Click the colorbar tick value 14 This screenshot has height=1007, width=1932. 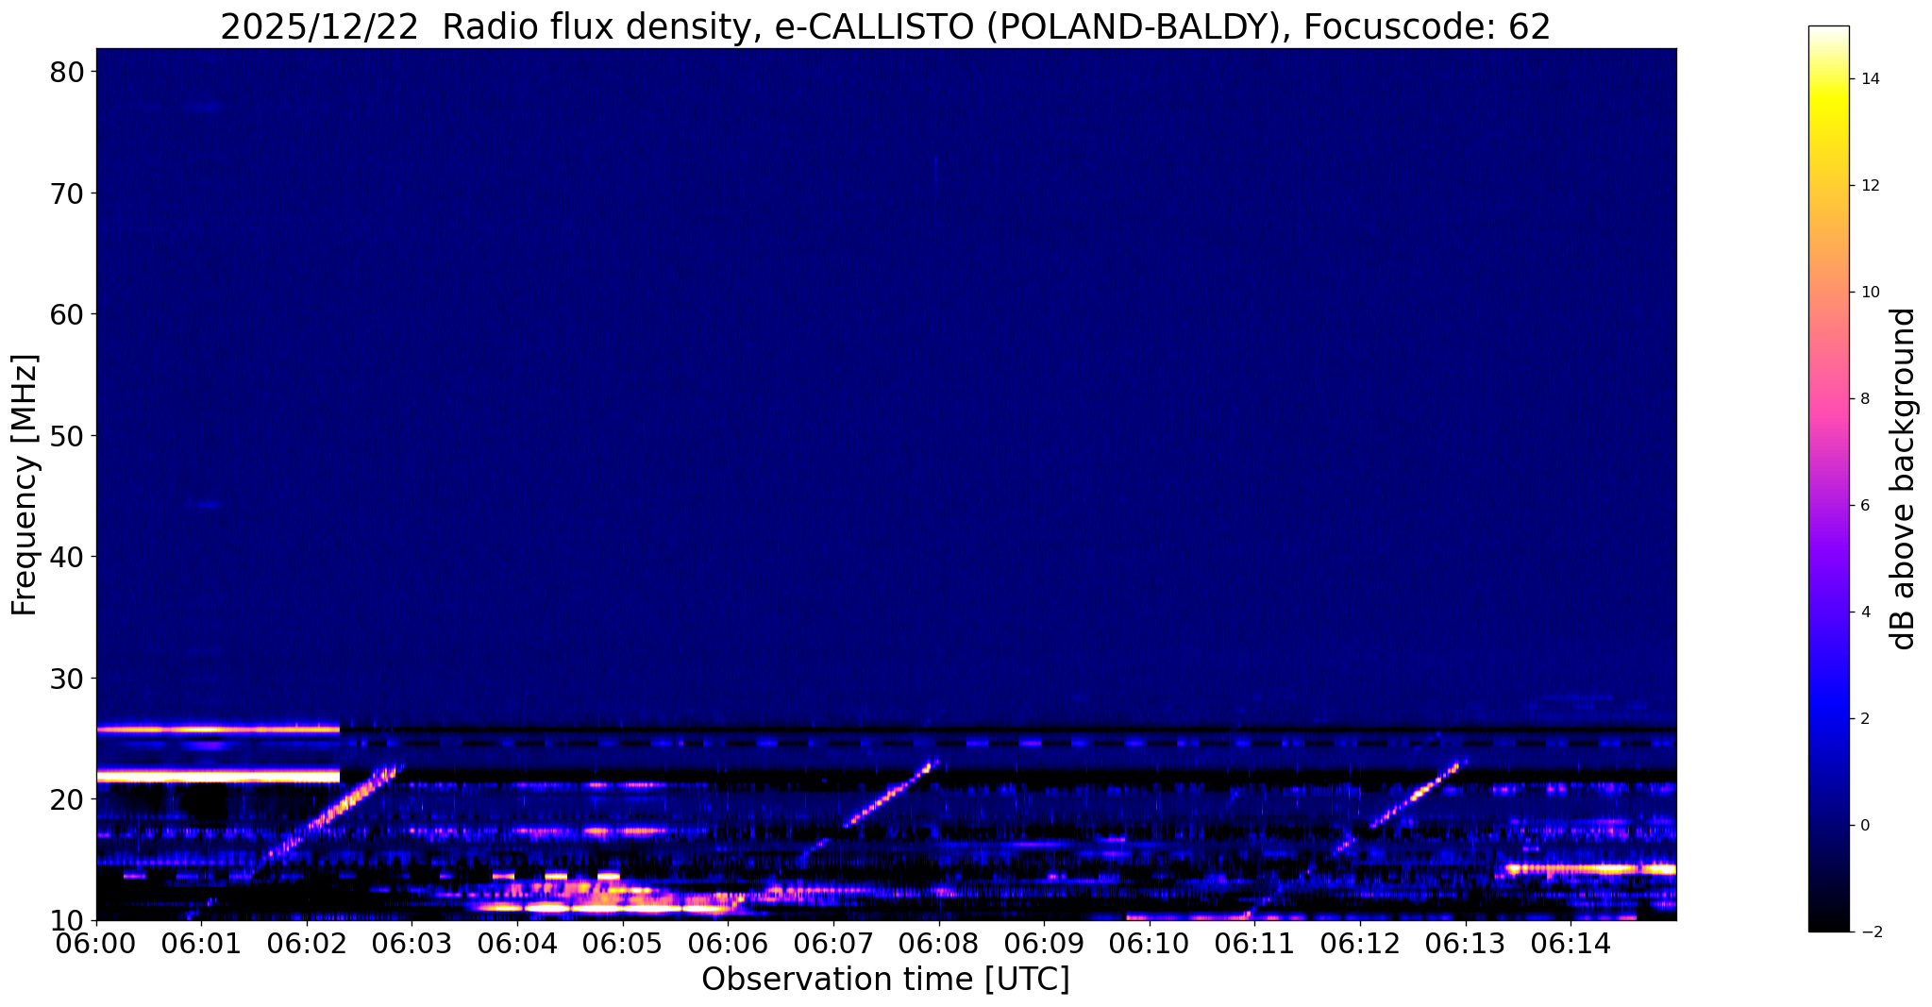coord(1870,78)
